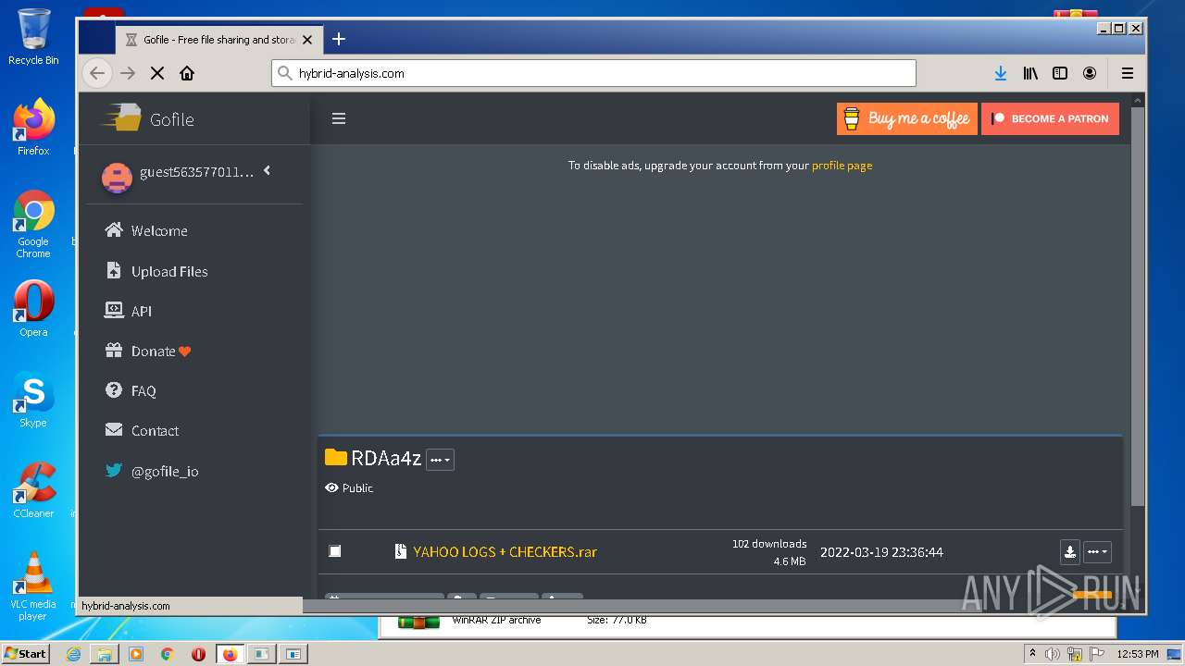1185x666 pixels.
Task: Open the YAHOO LOGS + CHECKERS.rar file link
Action: point(505,551)
